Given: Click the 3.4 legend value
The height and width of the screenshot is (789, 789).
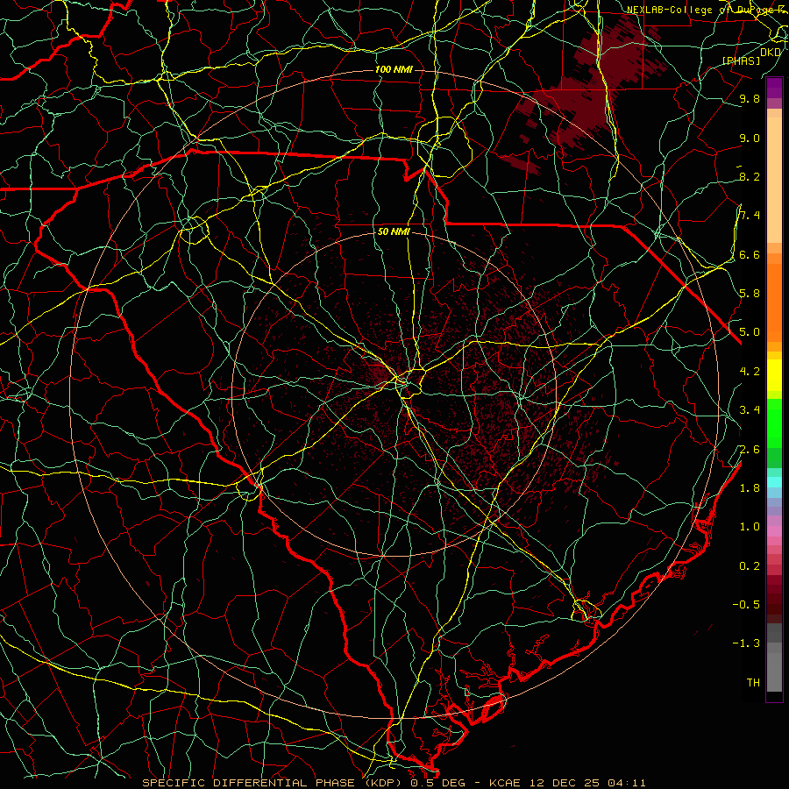Looking at the screenshot, I should tap(750, 410).
